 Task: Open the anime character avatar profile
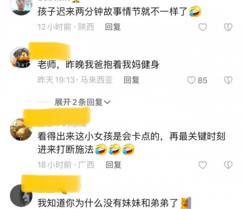[21, 130]
